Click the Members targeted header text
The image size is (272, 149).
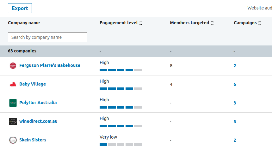[x=189, y=23]
